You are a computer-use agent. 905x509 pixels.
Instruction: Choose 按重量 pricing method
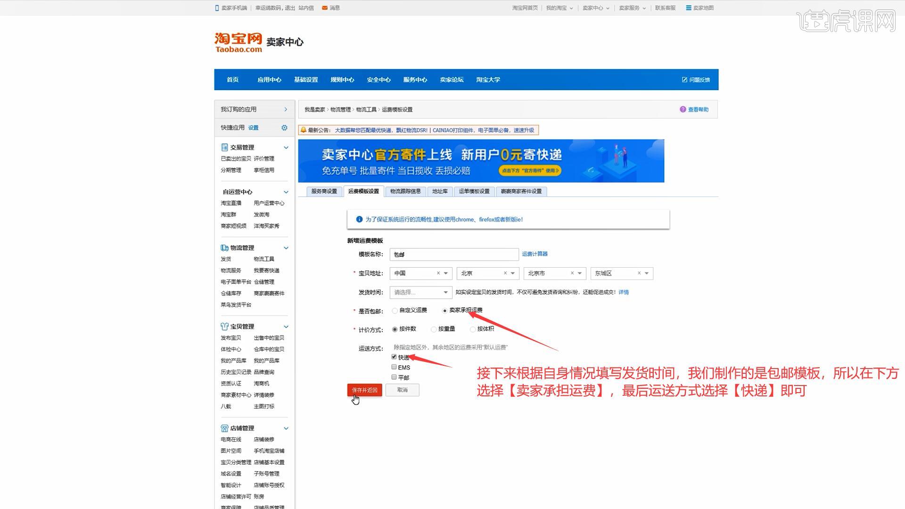434,329
